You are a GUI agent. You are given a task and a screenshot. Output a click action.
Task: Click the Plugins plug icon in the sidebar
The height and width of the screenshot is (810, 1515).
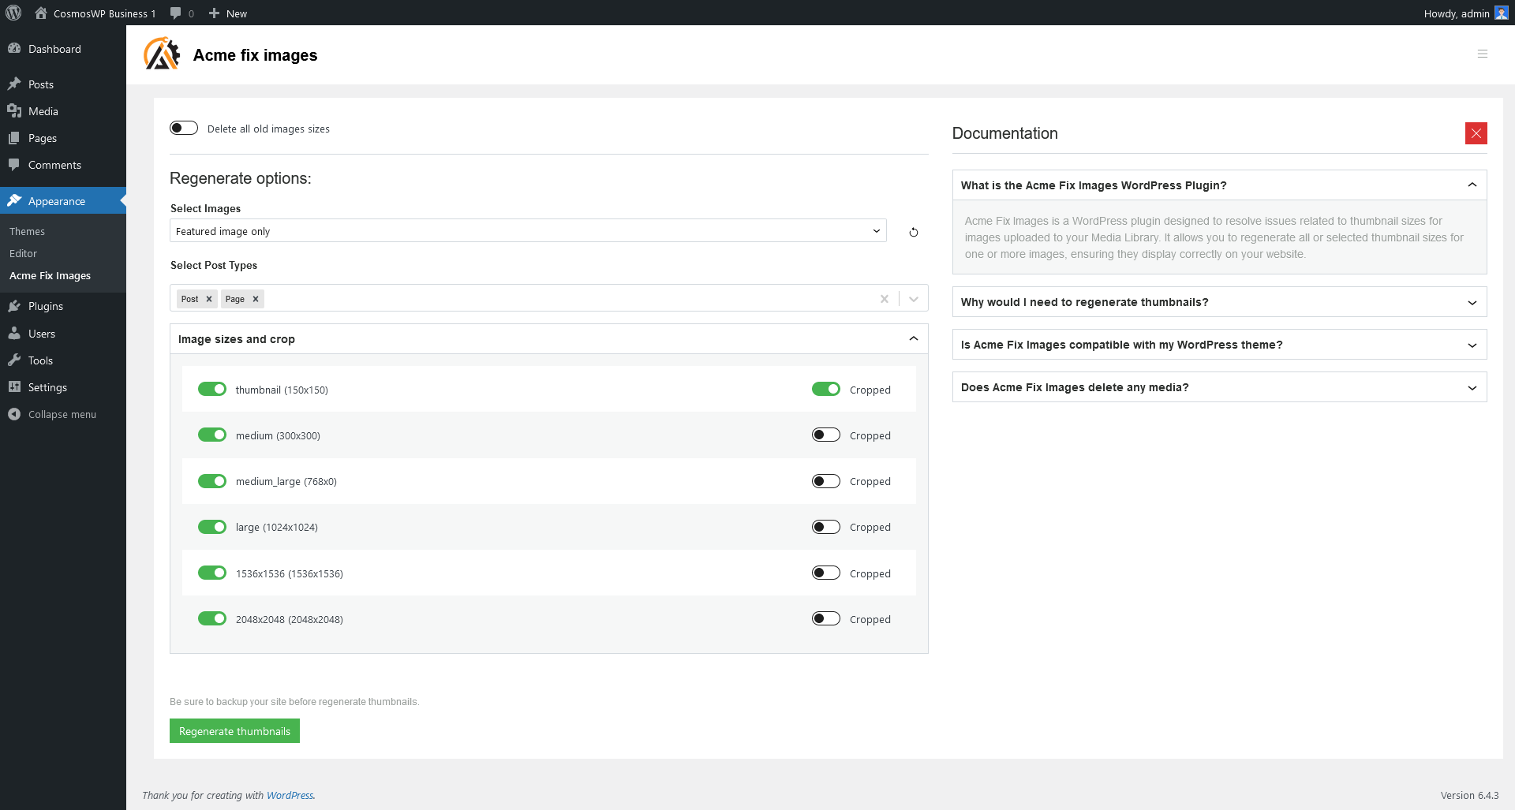14,305
